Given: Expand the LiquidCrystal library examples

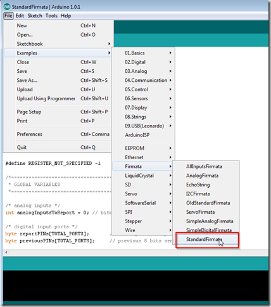Looking at the screenshot, I should [x=143, y=175].
